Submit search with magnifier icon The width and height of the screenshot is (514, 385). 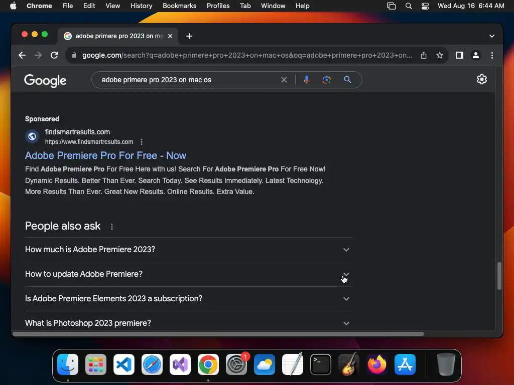347,80
